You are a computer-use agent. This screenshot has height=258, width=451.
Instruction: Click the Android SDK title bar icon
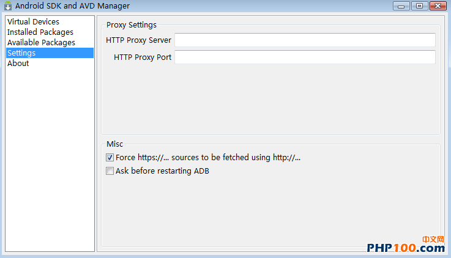8,6
